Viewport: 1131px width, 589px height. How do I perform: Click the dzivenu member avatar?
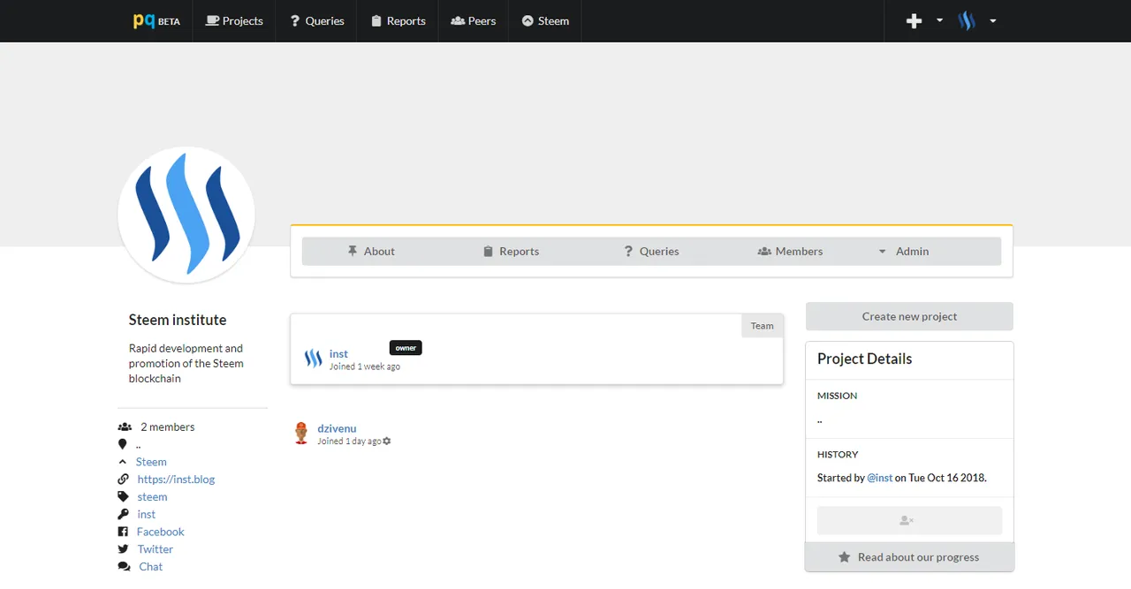click(301, 433)
